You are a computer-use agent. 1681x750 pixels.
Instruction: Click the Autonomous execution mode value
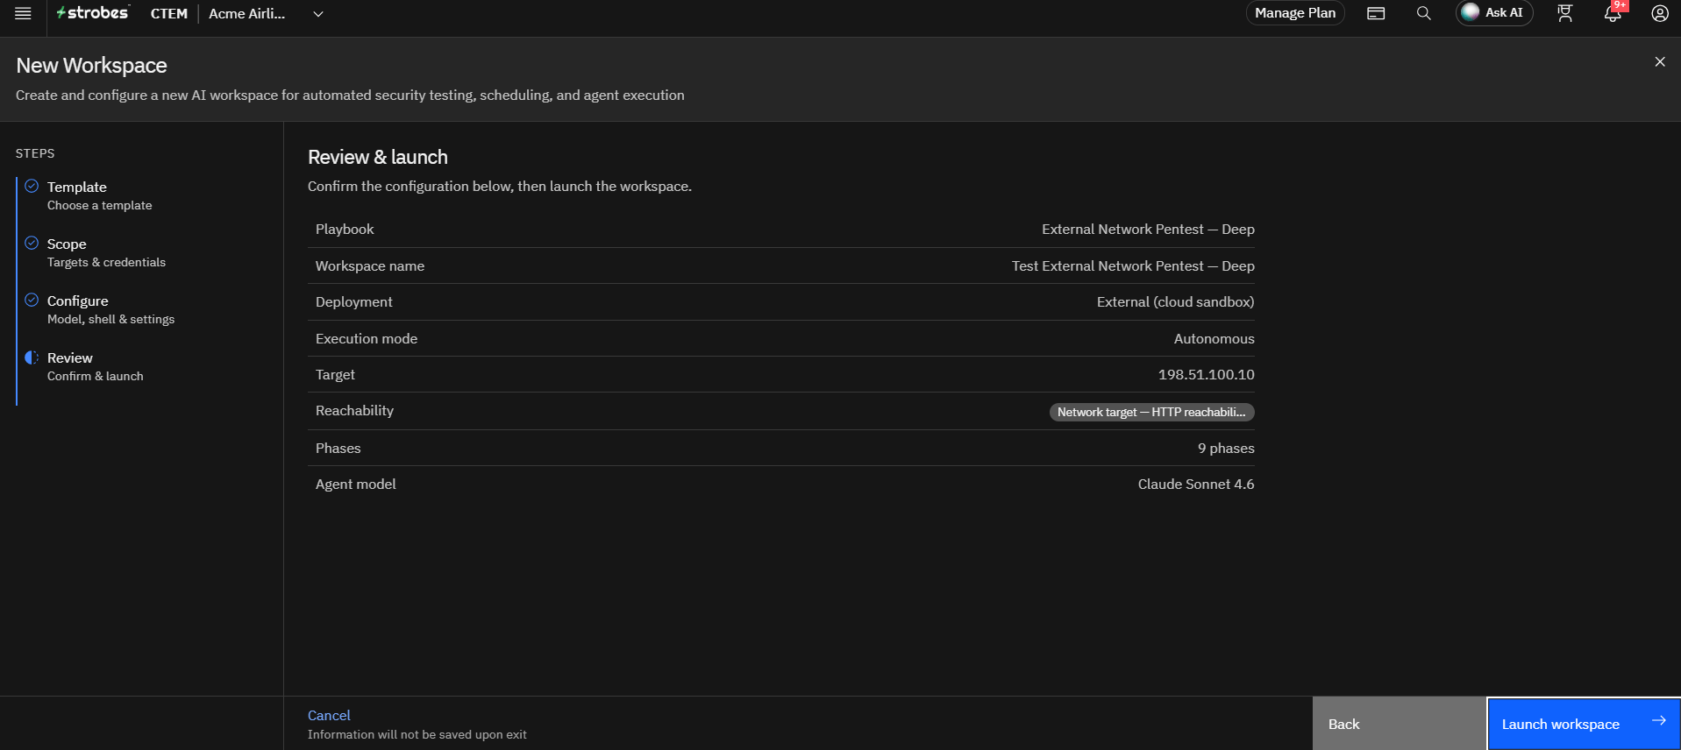pyautogui.click(x=1214, y=339)
